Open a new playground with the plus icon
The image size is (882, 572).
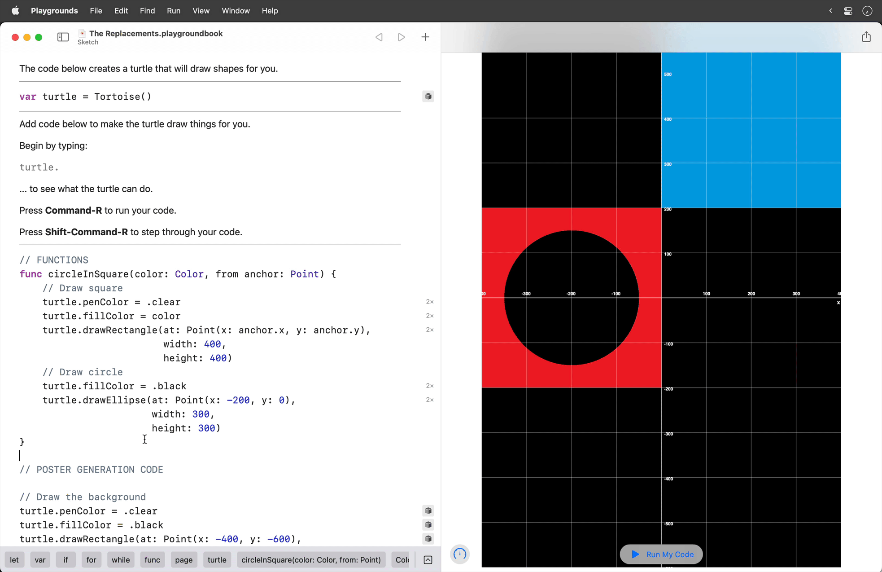(x=425, y=37)
